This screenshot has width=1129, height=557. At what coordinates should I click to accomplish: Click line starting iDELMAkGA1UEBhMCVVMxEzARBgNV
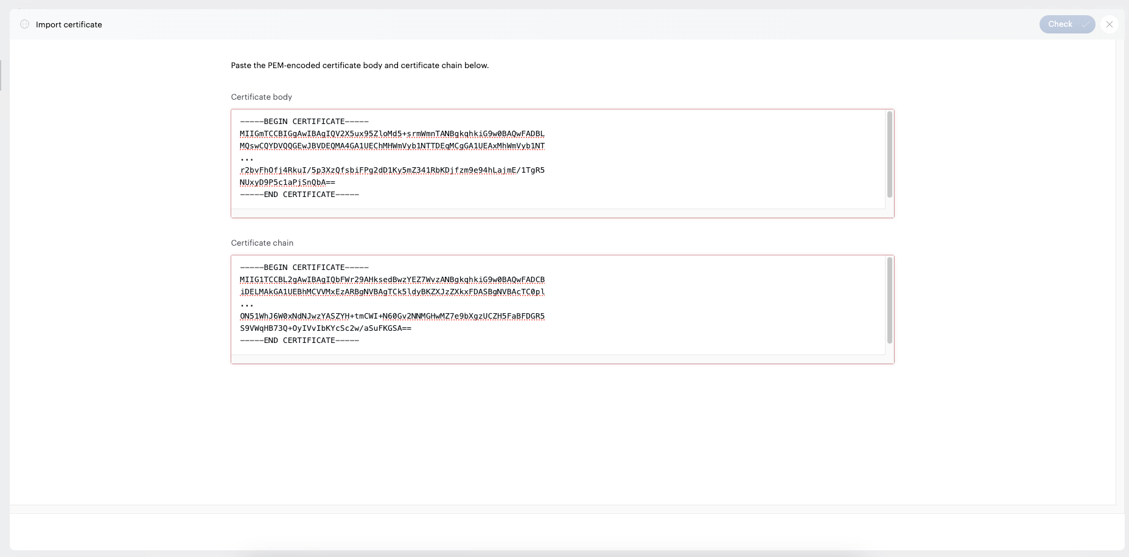(392, 292)
